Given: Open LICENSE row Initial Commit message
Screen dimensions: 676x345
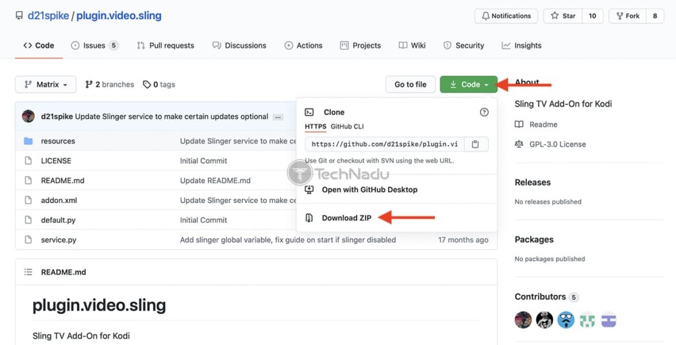Looking at the screenshot, I should coord(203,161).
